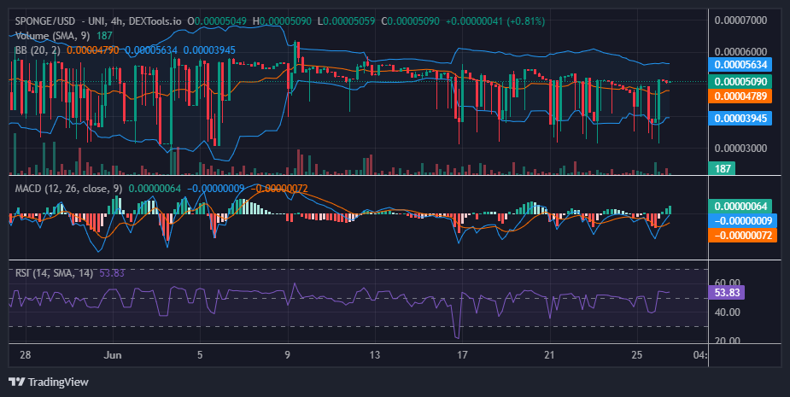Click the lower band 0.00003945 price label
Viewport: 790px width, 397px height.
click(740, 119)
